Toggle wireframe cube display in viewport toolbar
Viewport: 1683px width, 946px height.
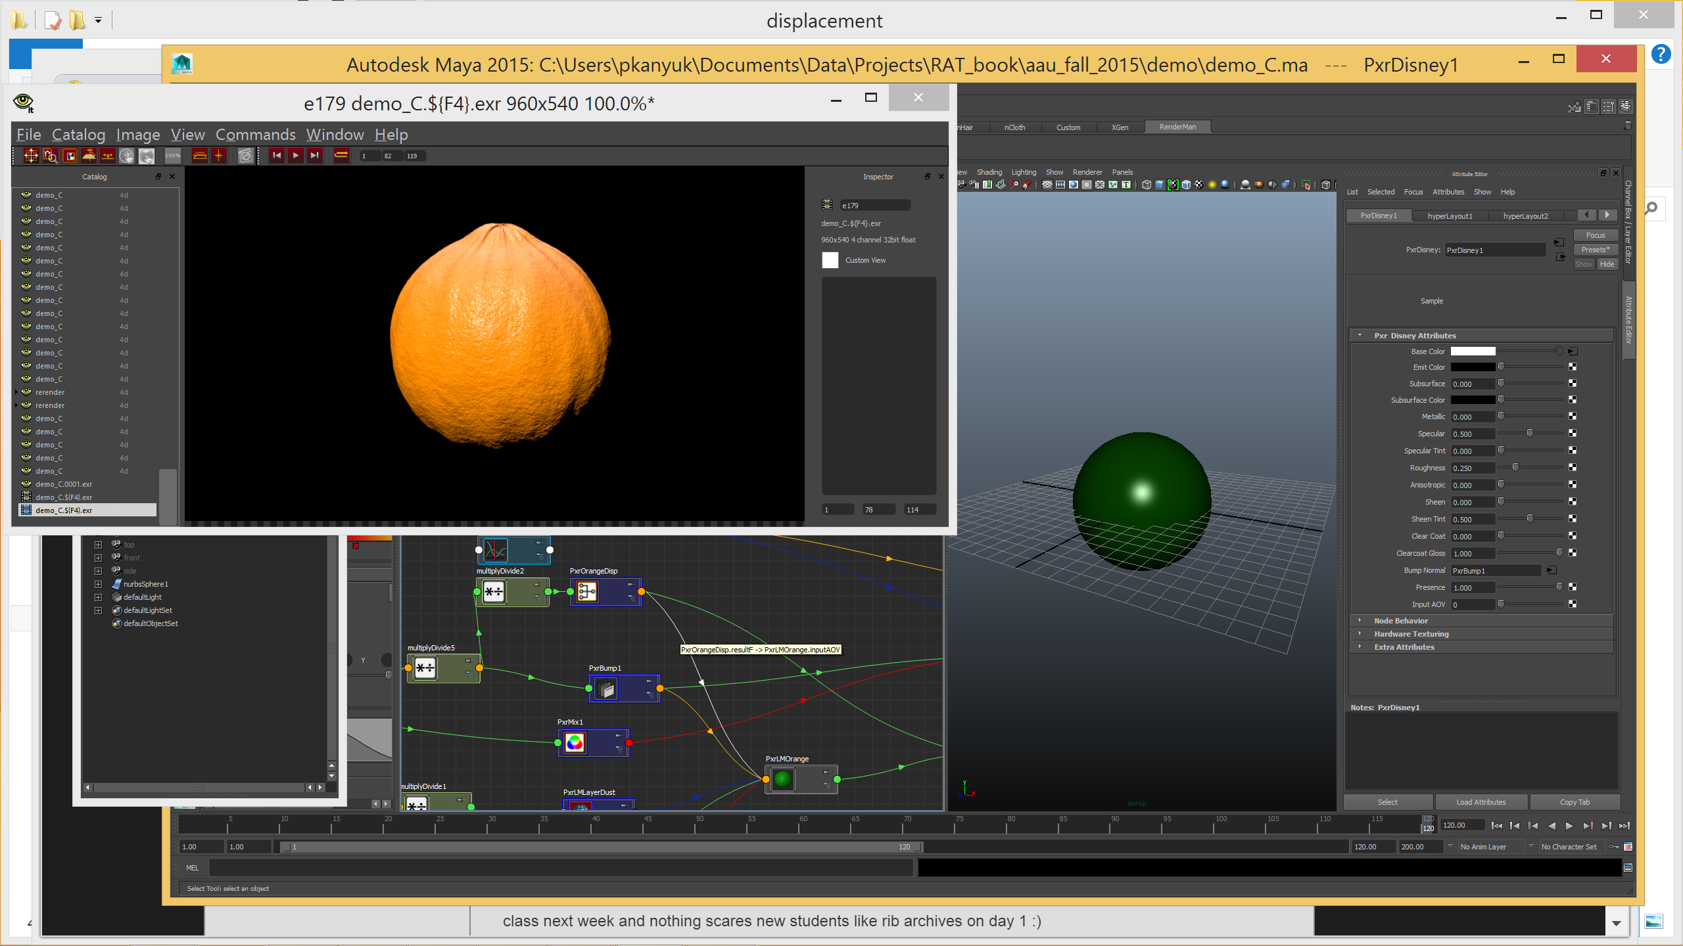1147,185
